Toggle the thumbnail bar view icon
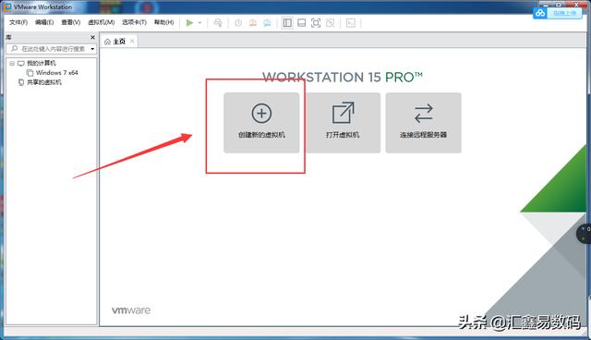 302,23
